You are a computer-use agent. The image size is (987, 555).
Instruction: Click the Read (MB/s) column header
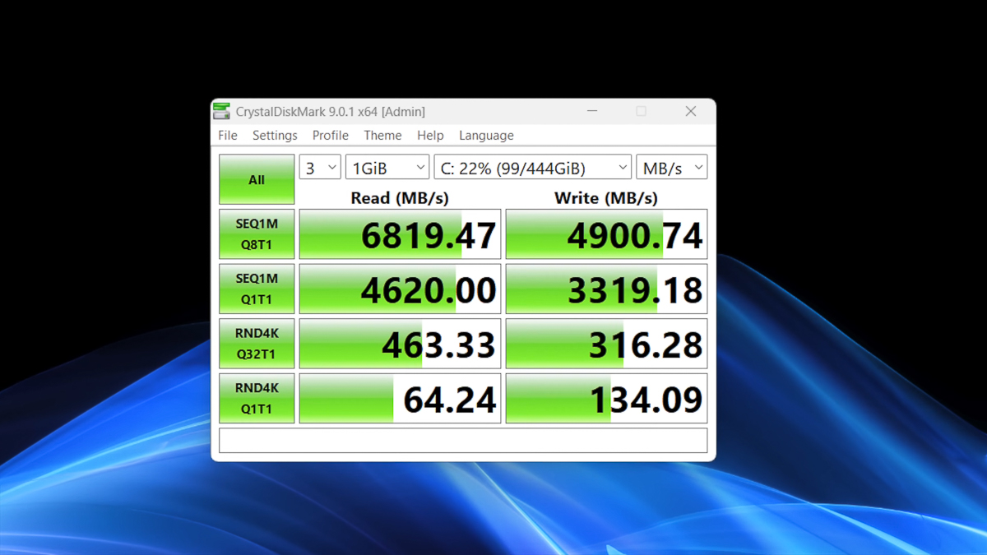coord(400,198)
